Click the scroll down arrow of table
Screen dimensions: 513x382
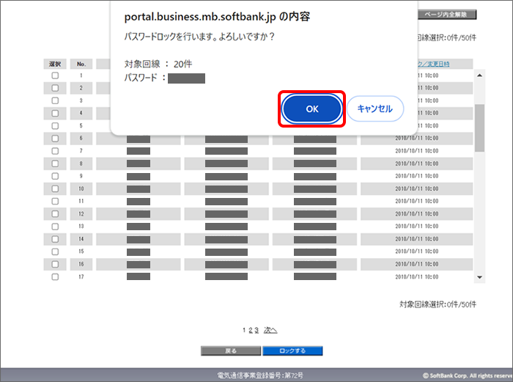pos(480,277)
